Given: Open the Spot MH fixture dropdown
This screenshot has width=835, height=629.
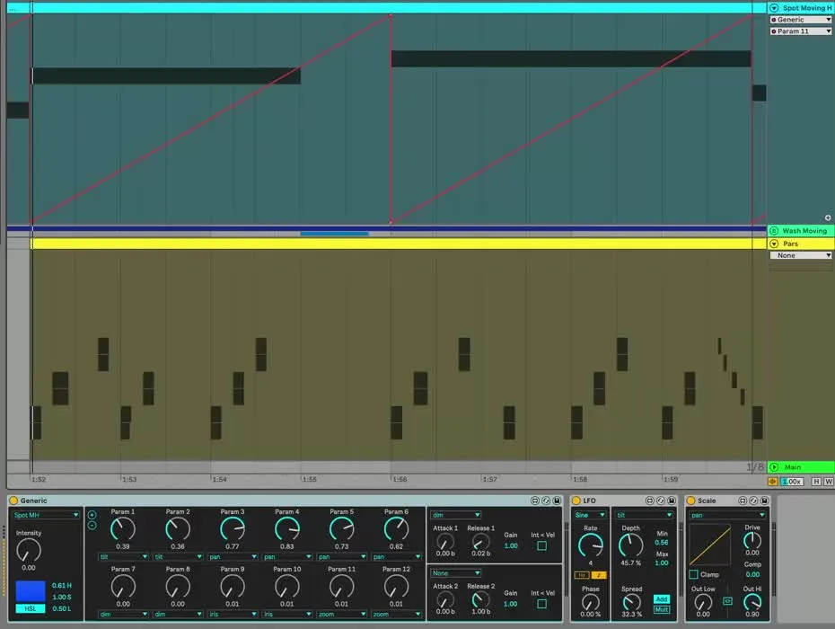Looking at the screenshot, I should click(47, 515).
